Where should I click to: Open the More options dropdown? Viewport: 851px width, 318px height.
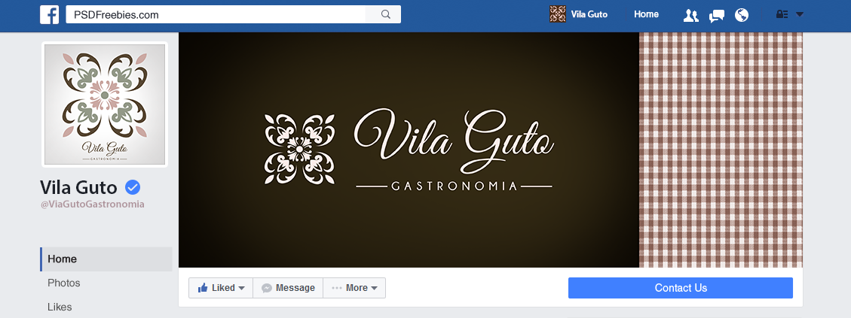tap(354, 288)
